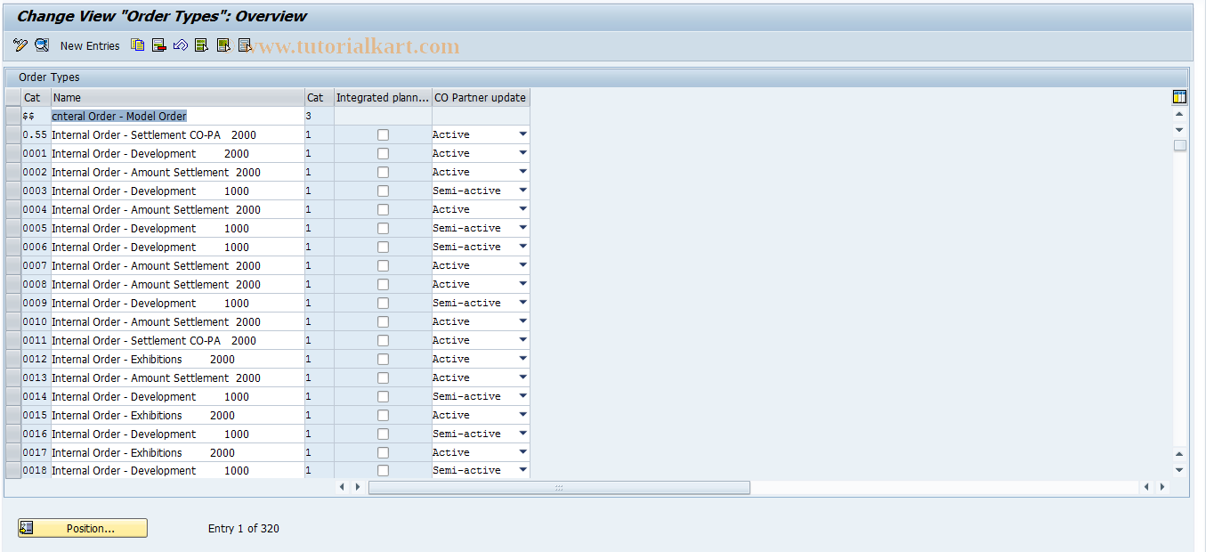Open CO Partner update dropdown for order 0011
The height and width of the screenshot is (552, 1206).
coord(522,340)
